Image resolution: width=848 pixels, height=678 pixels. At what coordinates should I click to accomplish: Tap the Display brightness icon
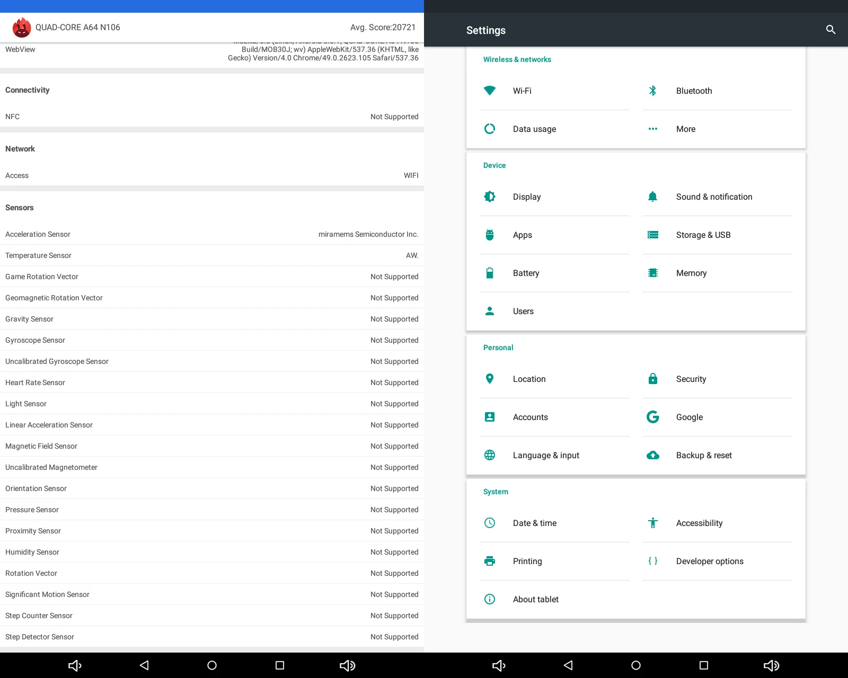(490, 197)
